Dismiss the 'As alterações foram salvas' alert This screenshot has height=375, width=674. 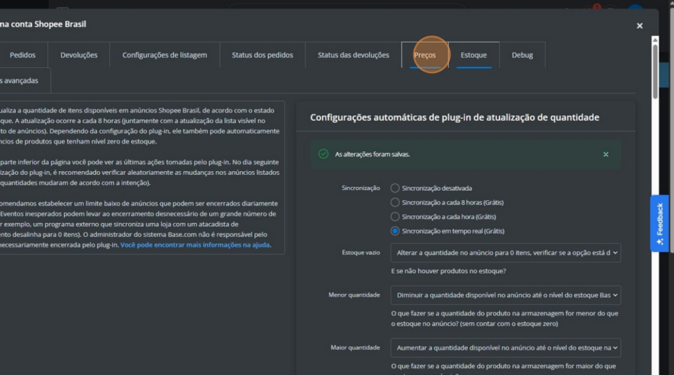click(606, 154)
